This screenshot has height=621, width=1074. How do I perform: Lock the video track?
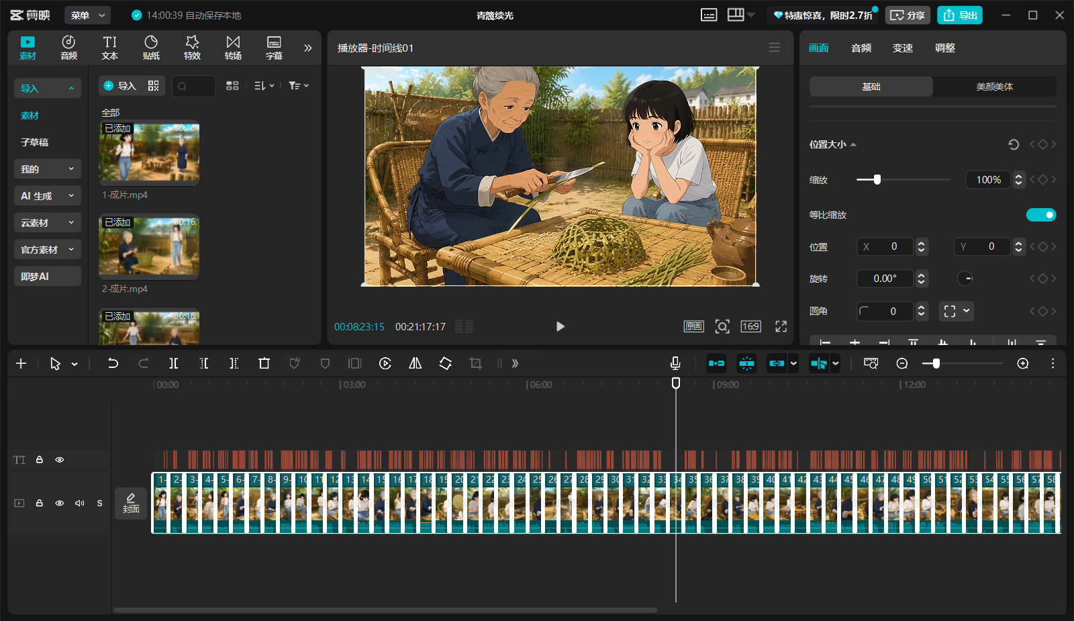pyautogui.click(x=40, y=503)
